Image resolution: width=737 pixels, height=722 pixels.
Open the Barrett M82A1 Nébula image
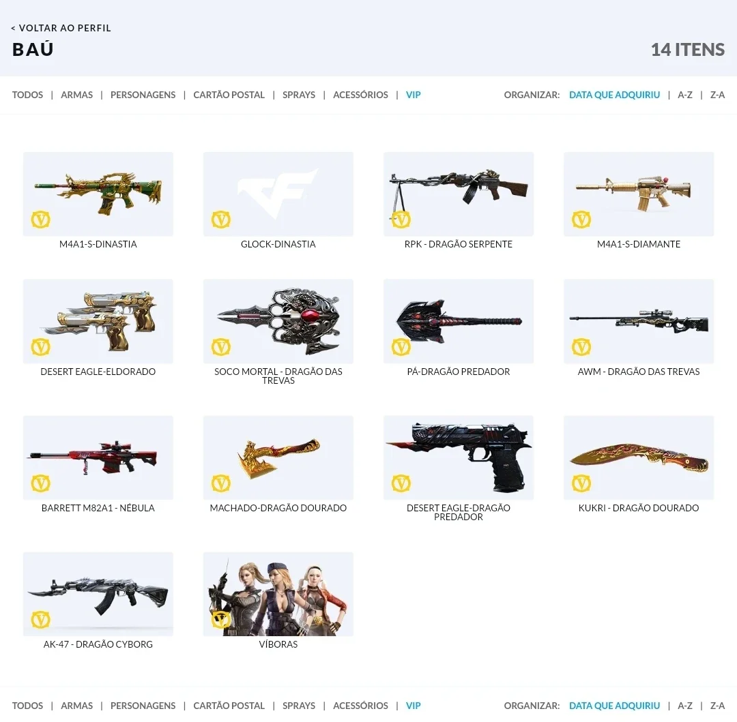point(98,457)
